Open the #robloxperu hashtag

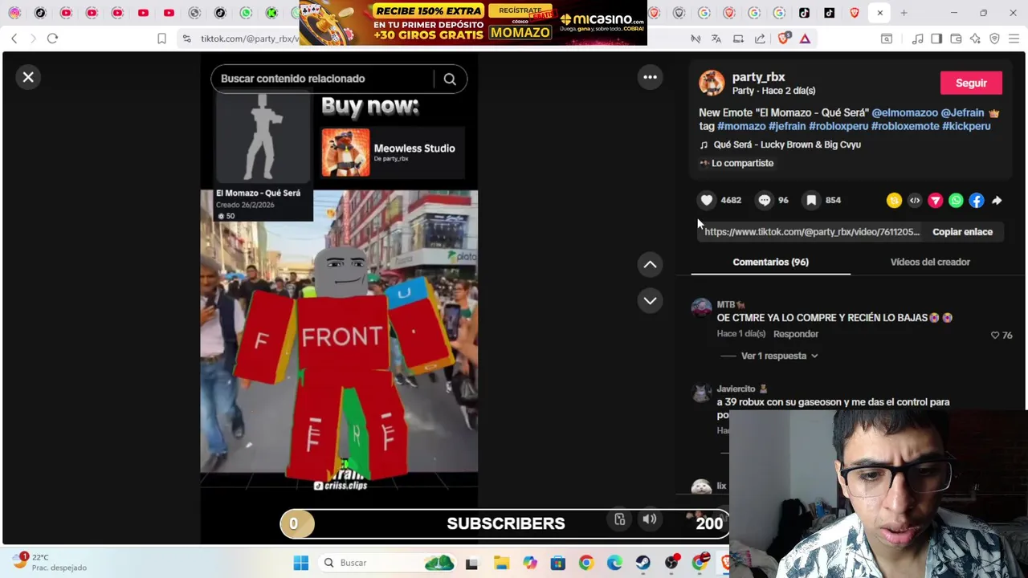(x=838, y=126)
